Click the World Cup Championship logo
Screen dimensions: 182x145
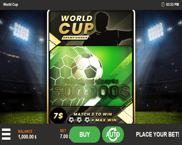(x=76, y=27)
